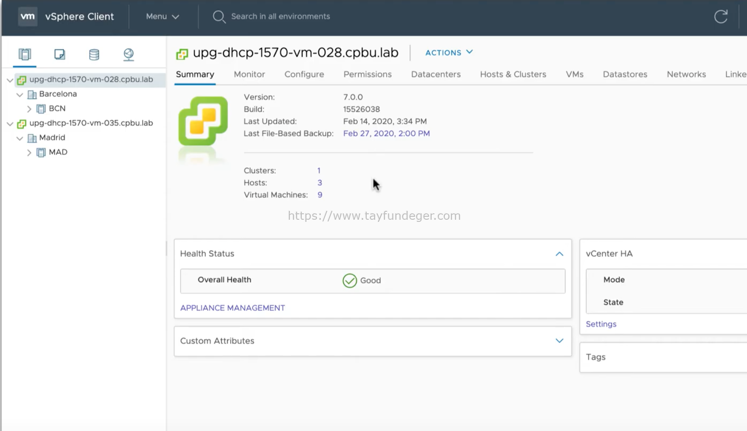Image resolution: width=747 pixels, height=431 pixels.
Task: Click the Tags panel header
Action: coord(595,357)
